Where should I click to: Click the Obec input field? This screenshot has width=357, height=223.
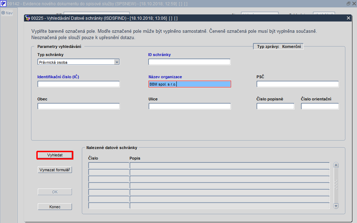(79, 106)
